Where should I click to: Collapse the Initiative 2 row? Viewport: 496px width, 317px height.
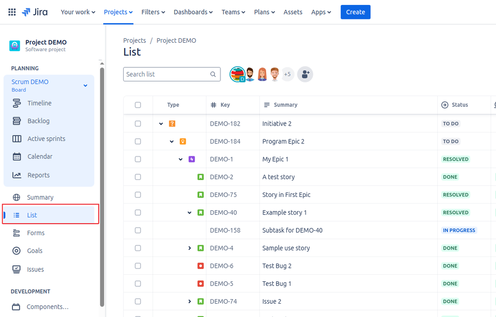[161, 124]
